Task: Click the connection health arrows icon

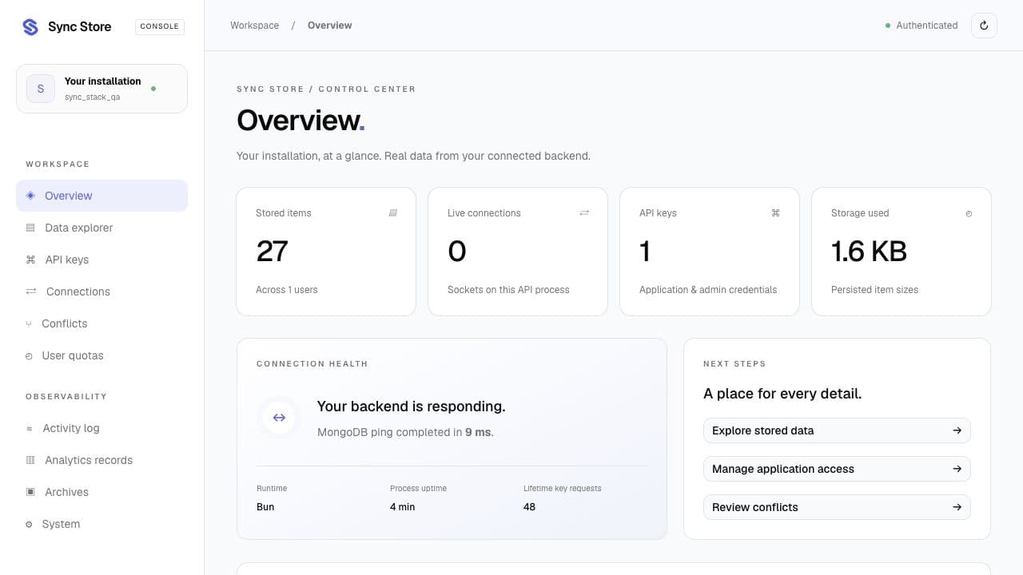Action: tap(279, 418)
